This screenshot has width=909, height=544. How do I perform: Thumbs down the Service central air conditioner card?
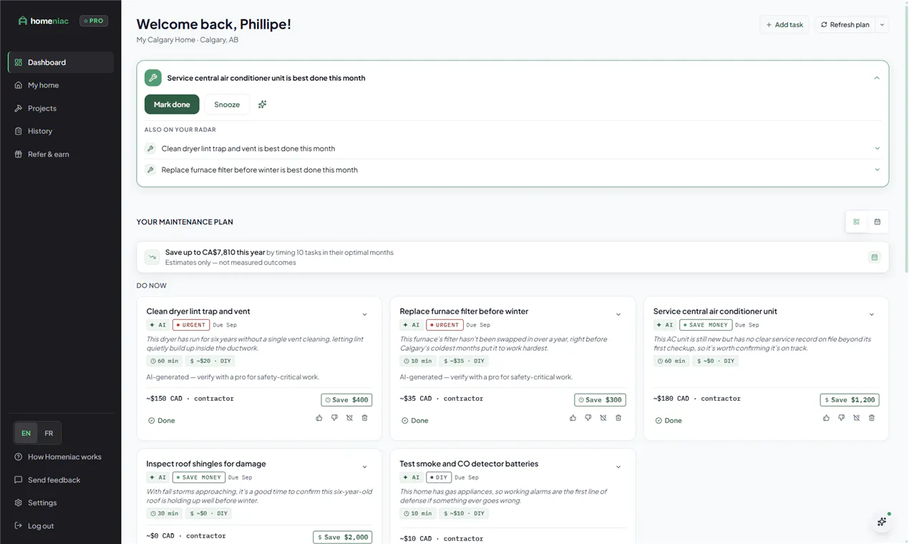click(x=841, y=418)
